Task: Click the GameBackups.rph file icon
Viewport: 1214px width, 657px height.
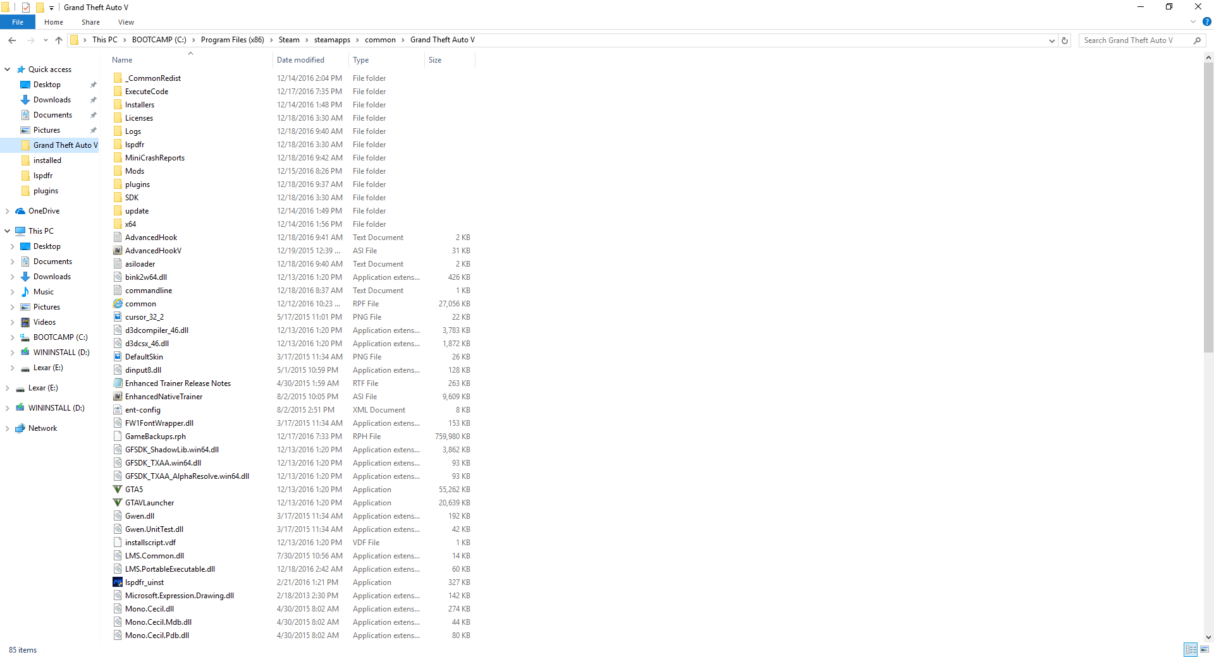Action: 118,437
